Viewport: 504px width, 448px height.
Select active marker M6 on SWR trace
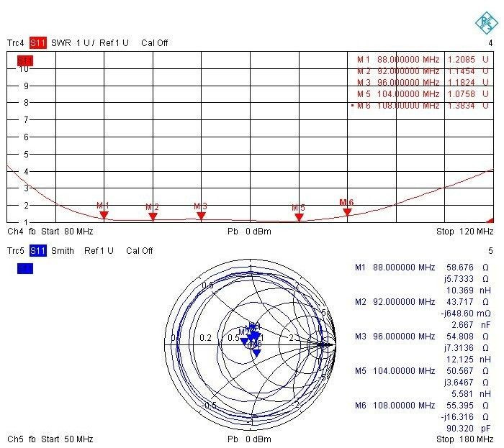pos(347,212)
